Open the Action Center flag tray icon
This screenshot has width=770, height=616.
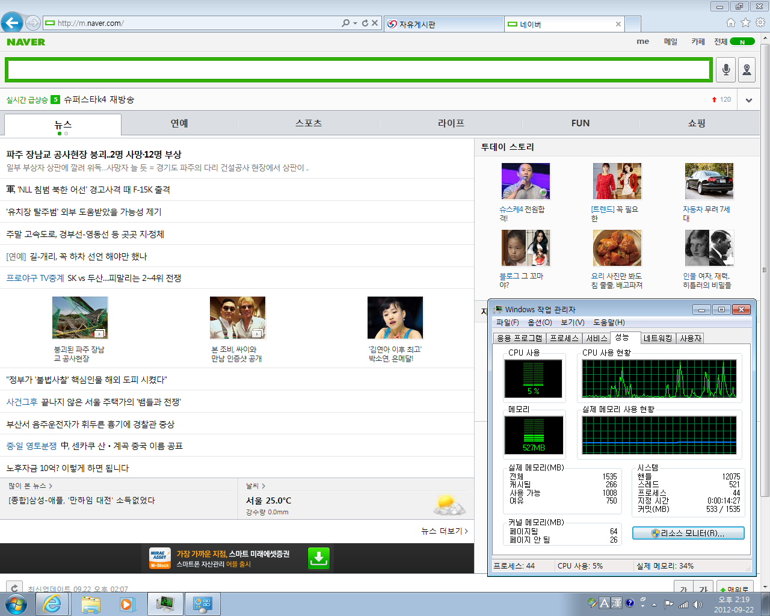pos(668,604)
